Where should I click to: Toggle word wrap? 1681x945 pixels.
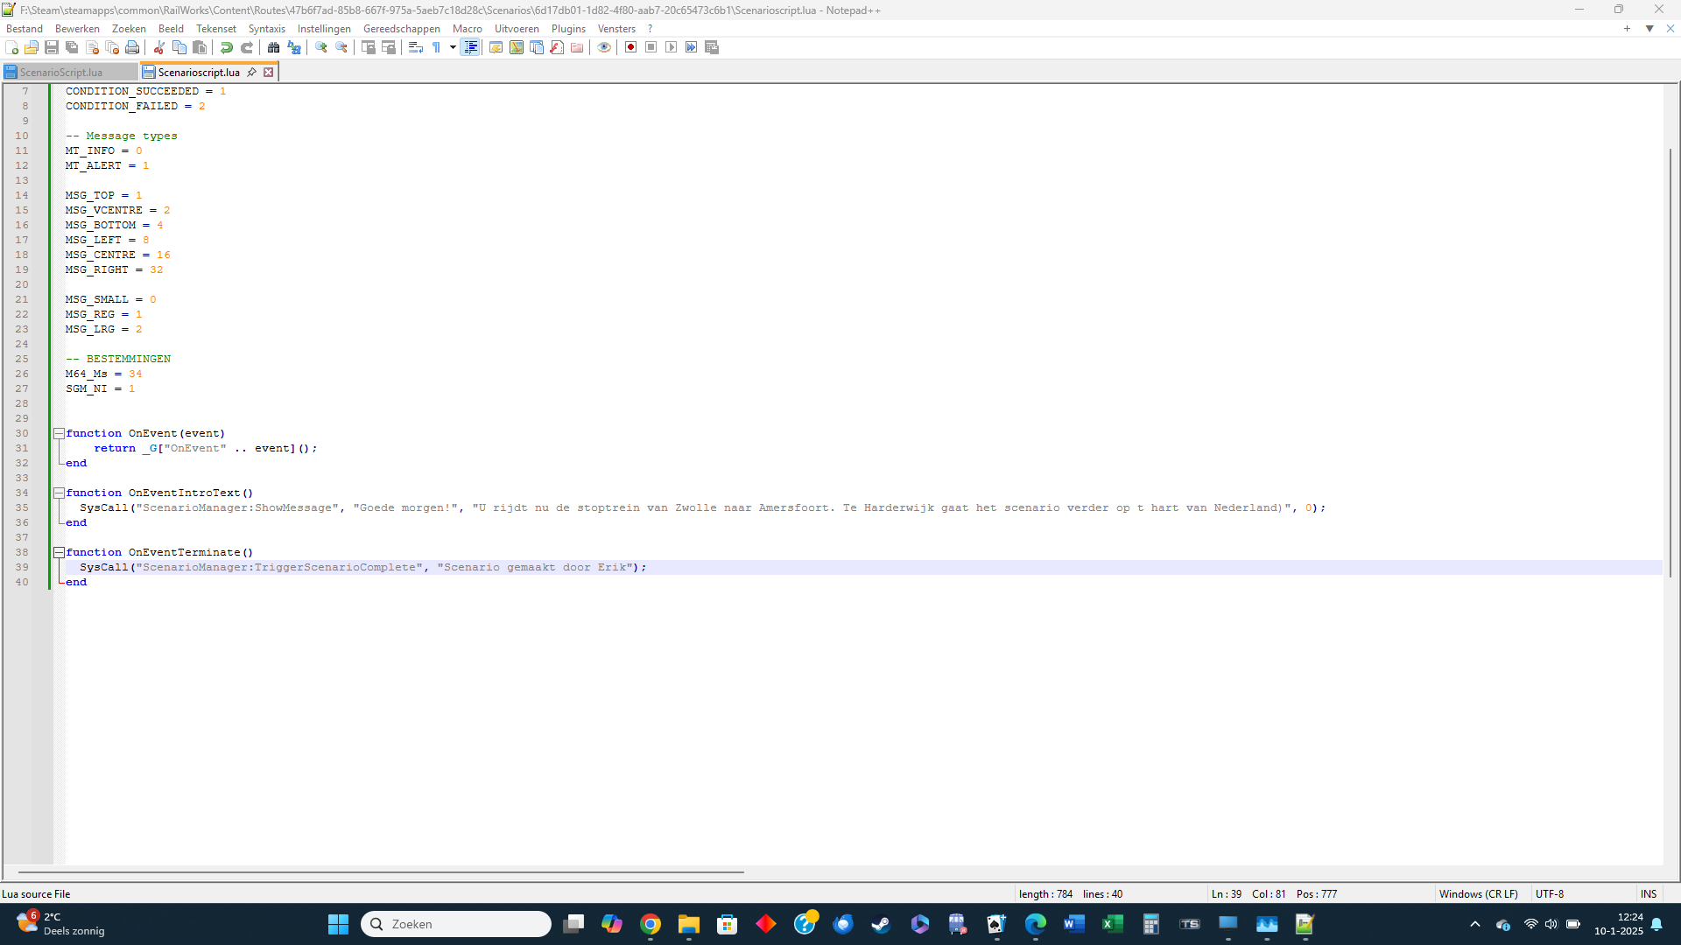pos(416,47)
